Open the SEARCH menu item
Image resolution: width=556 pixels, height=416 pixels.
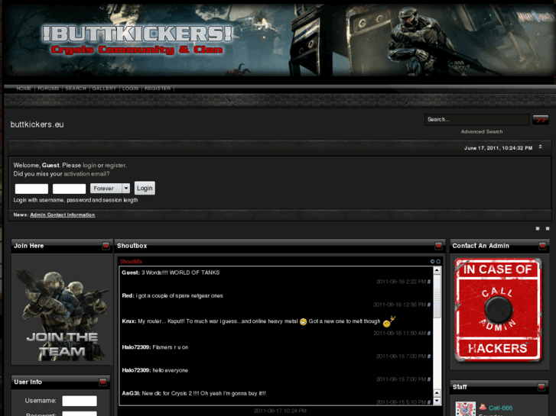(x=76, y=89)
